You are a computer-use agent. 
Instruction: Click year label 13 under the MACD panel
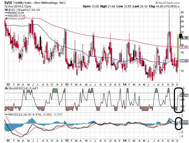(67, 141)
